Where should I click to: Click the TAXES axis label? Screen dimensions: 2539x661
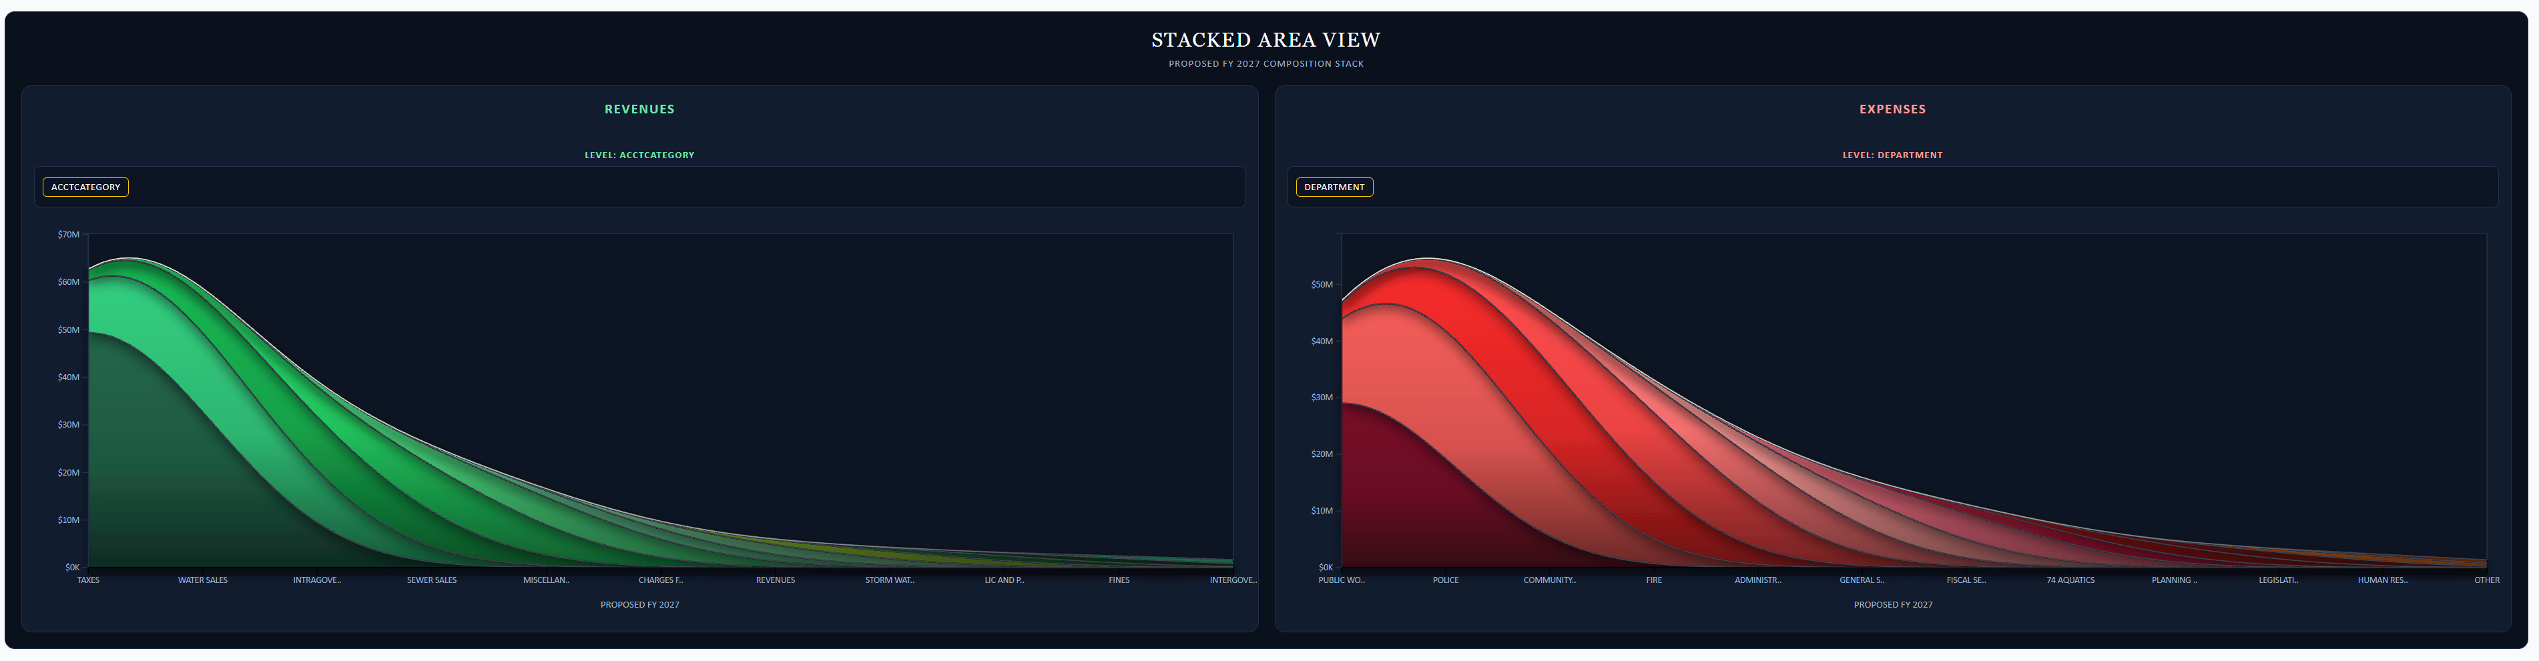point(89,580)
